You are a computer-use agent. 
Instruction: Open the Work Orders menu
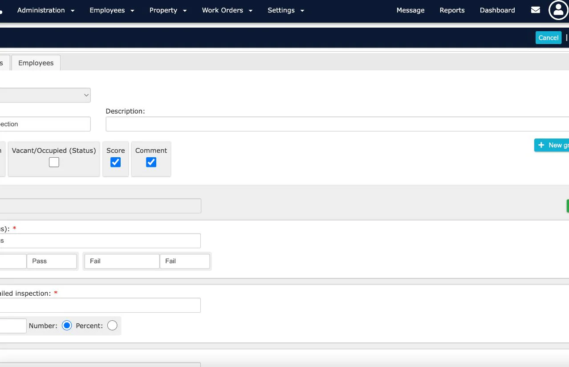point(227,10)
